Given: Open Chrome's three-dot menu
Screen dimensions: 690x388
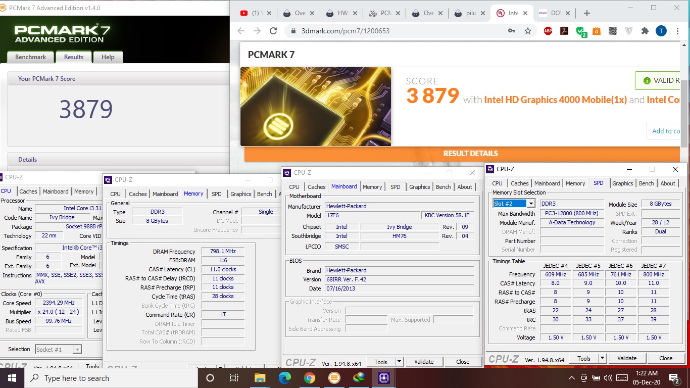Looking at the screenshot, I should point(677,31).
